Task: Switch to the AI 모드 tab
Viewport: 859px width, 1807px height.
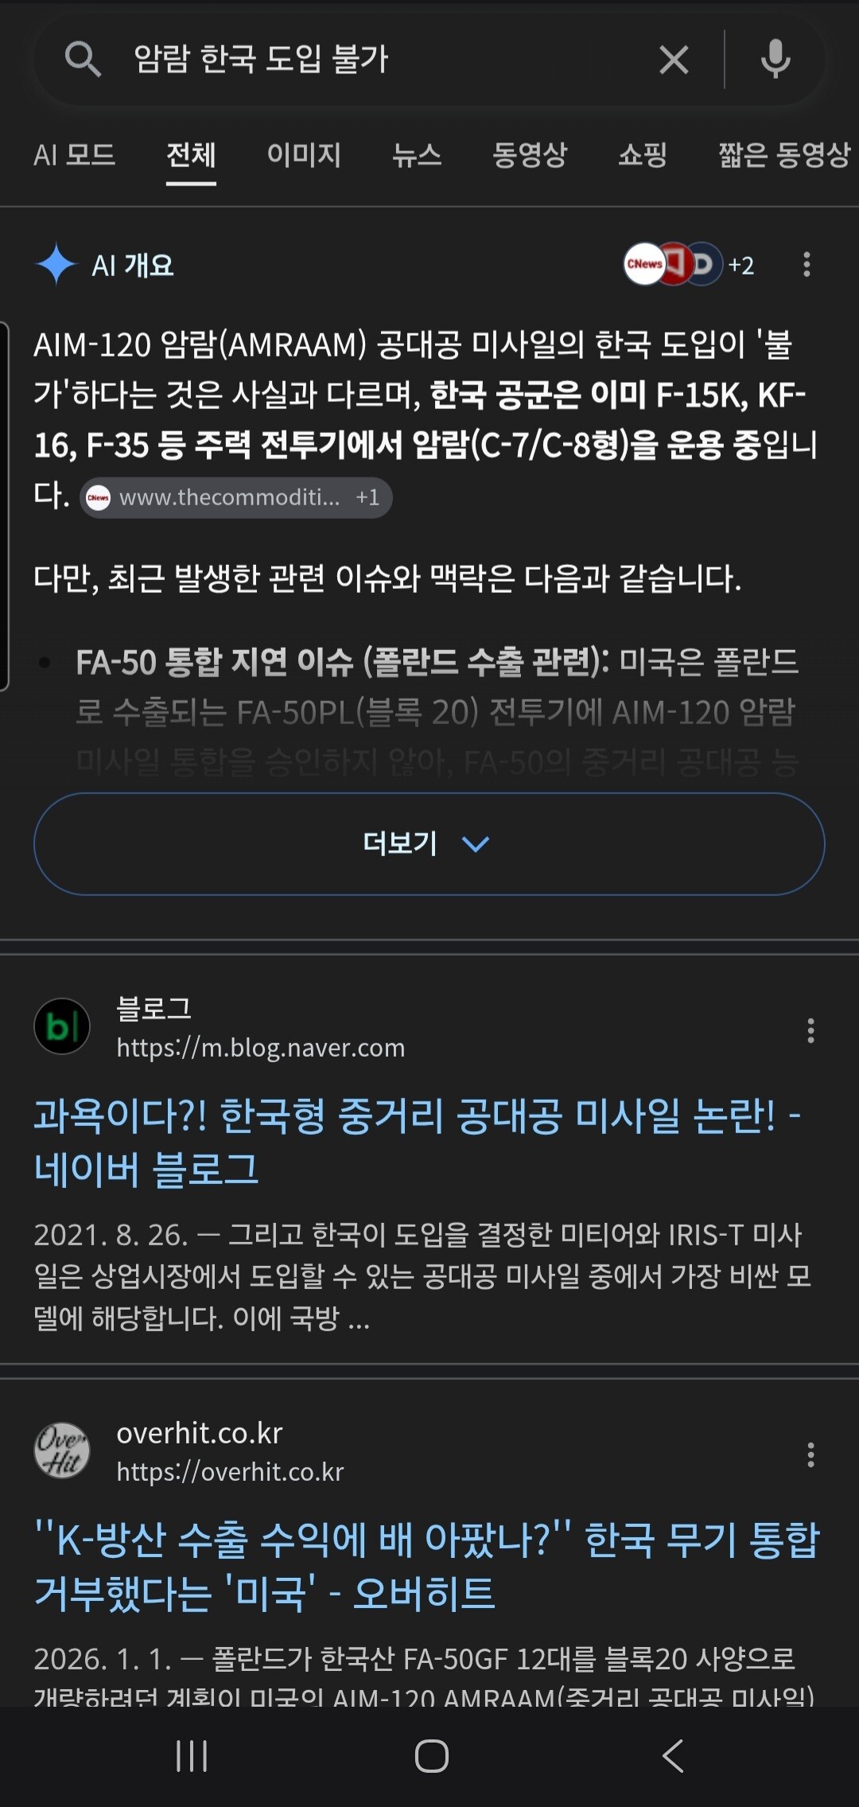Action: [x=74, y=154]
